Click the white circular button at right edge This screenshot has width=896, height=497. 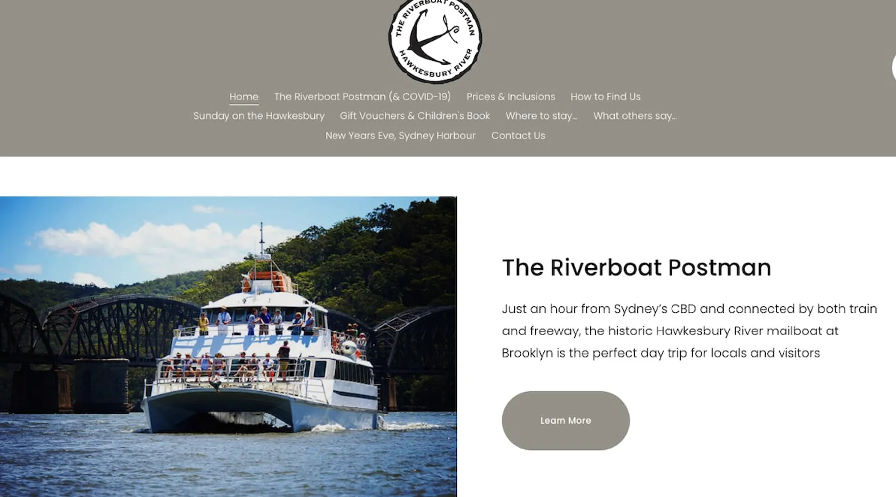coord(894,67)
